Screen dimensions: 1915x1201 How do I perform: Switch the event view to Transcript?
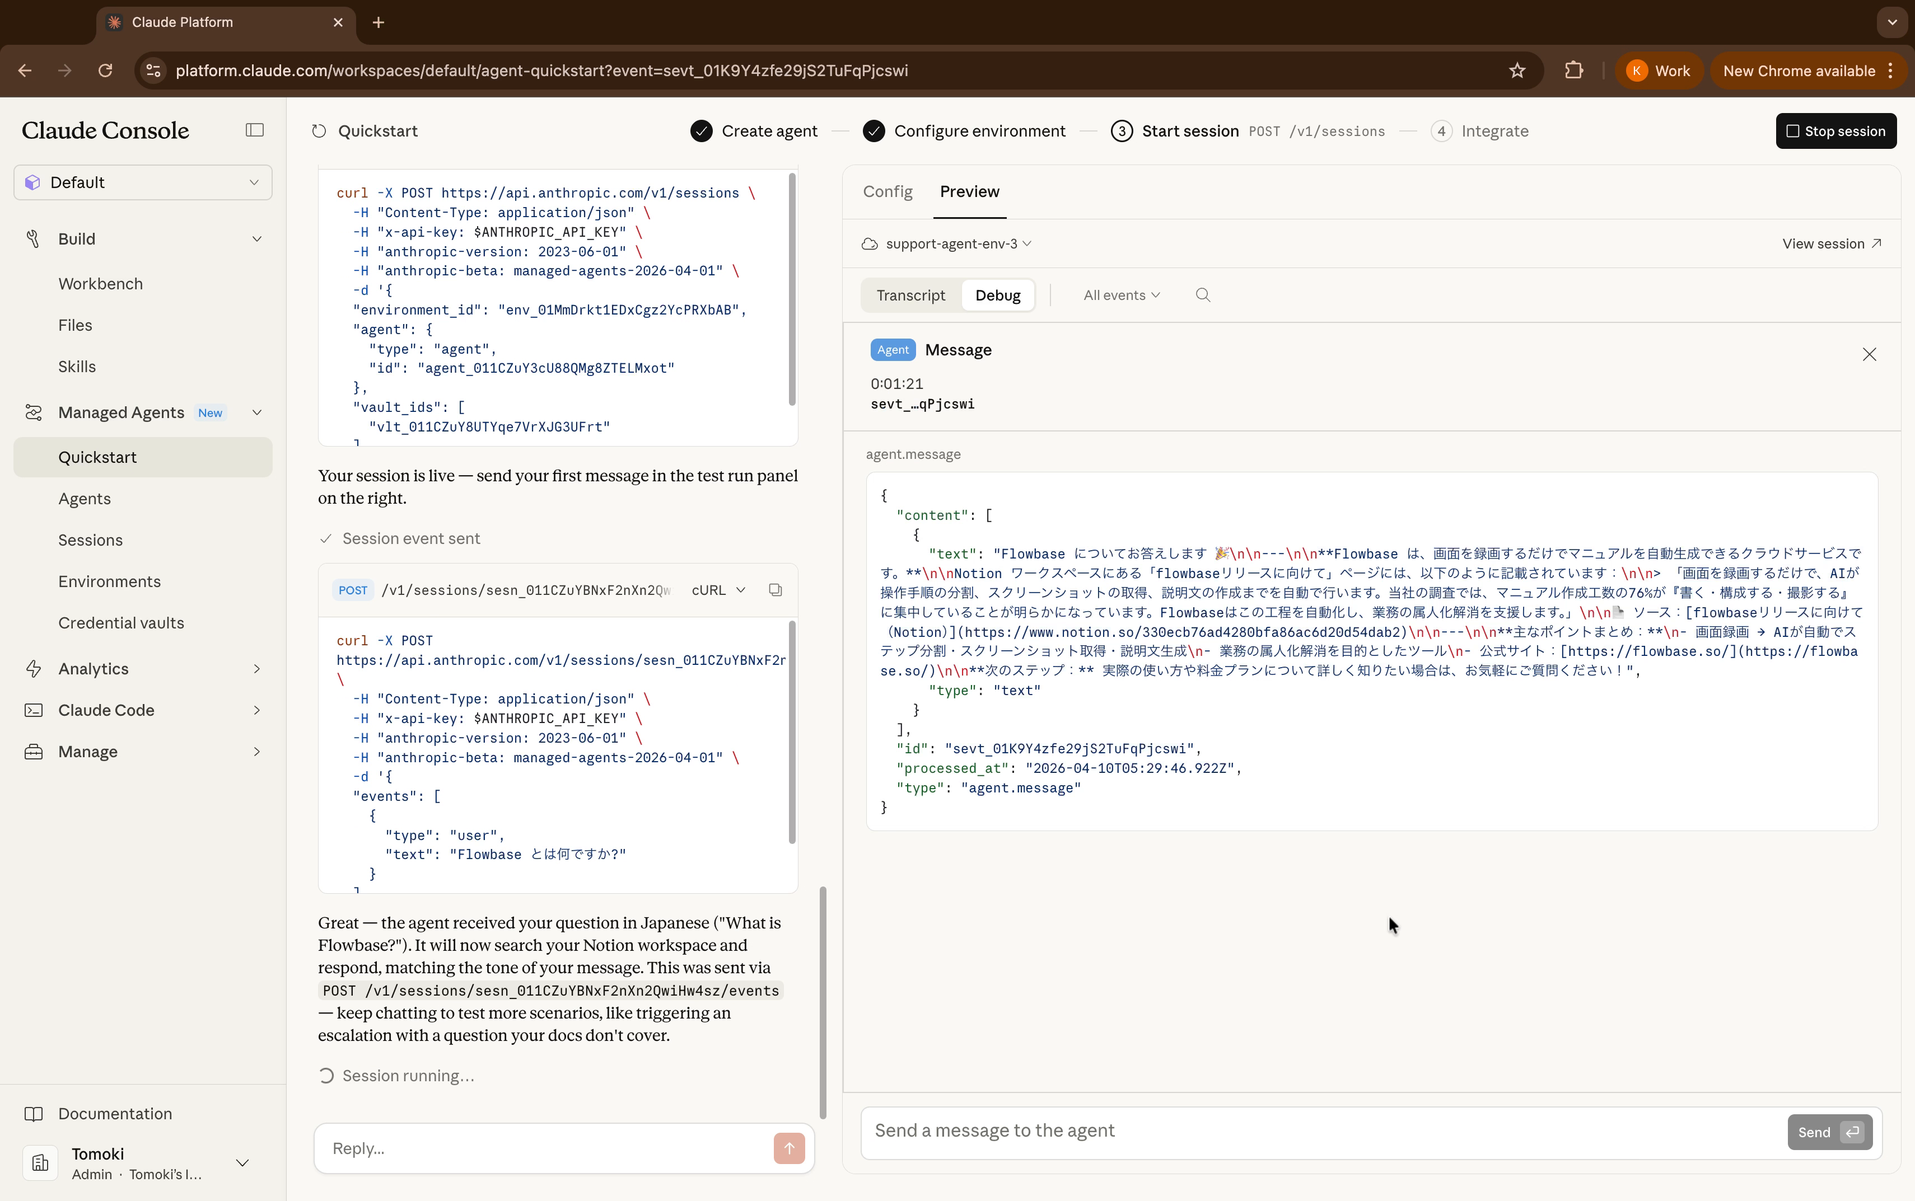(910, 295)
